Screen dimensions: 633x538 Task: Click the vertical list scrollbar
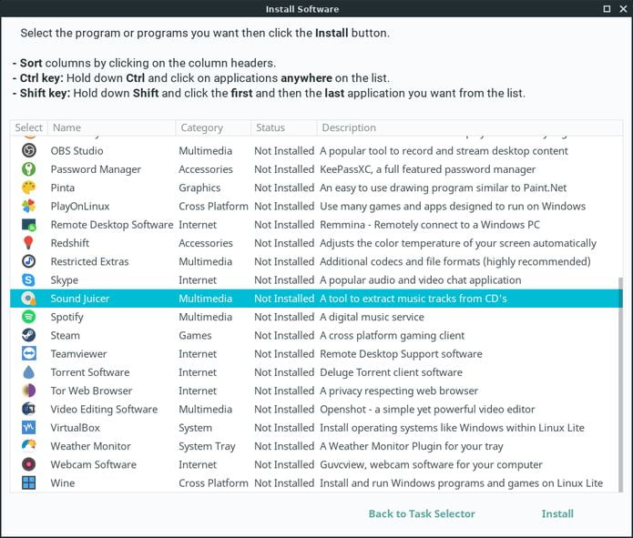[620, 384]
